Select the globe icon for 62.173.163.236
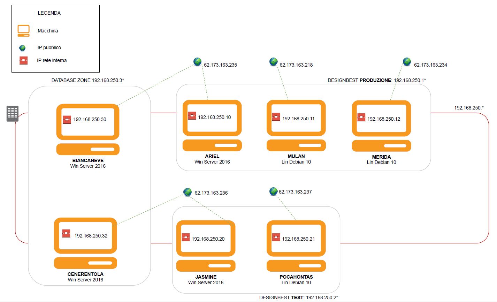Screen dimensions: 497x302 tap(188, 192)
